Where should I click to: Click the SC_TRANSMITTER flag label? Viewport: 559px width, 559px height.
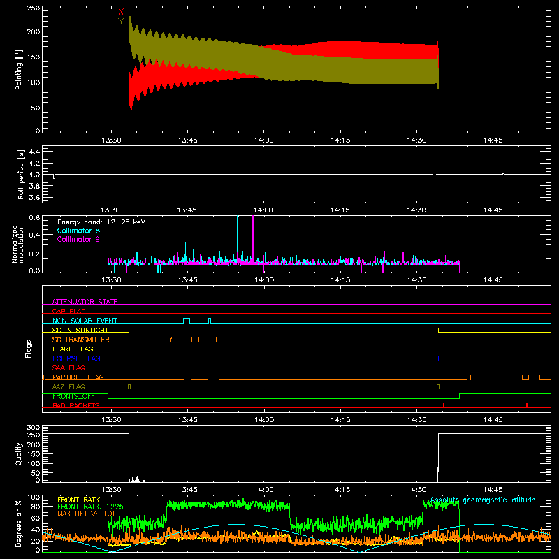[81, 340]
